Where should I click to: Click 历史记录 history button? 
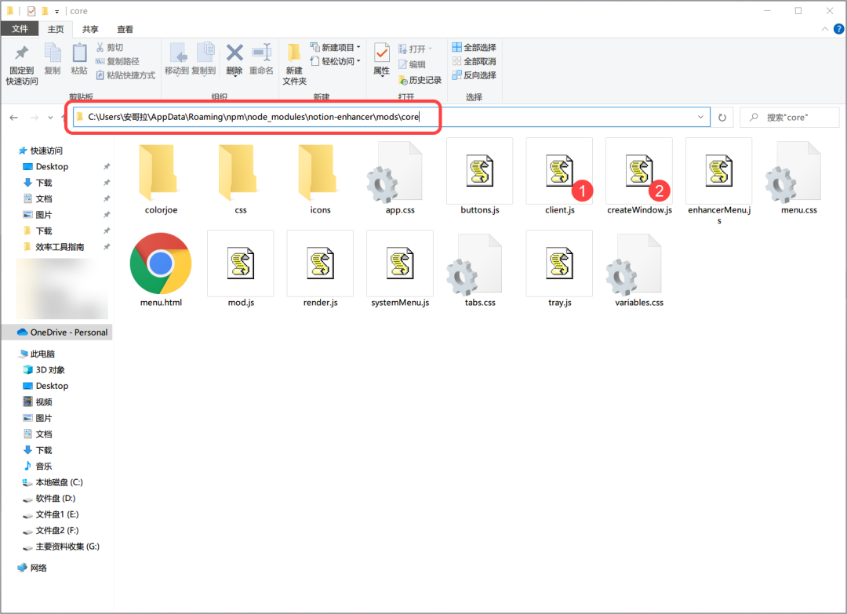(x=420, y=80)
